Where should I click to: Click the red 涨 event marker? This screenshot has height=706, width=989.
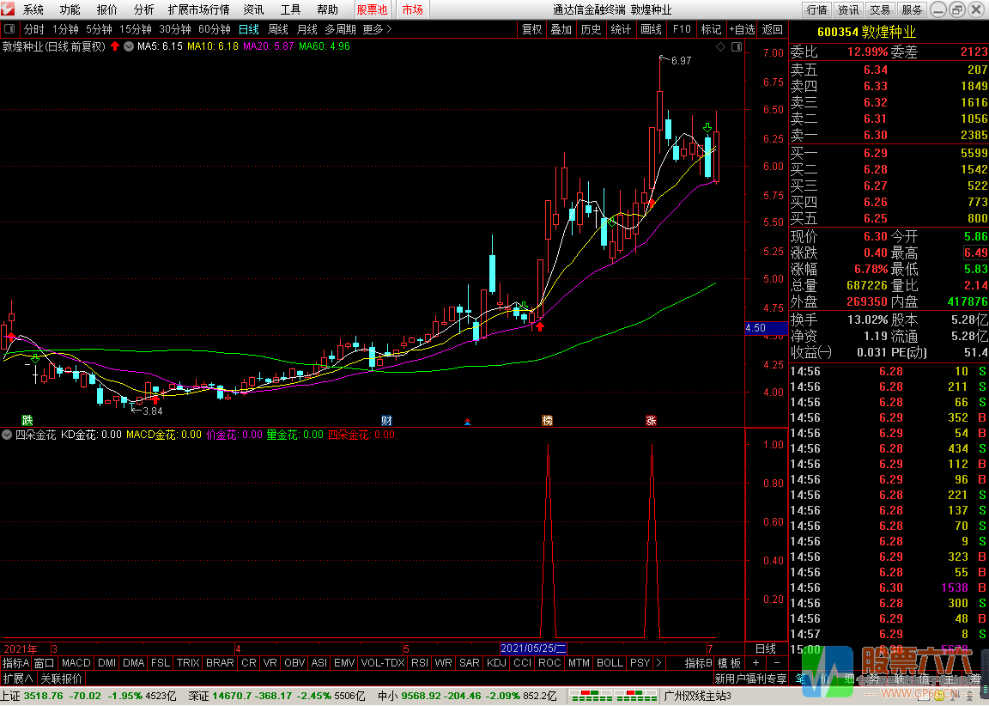pos(651,420)
